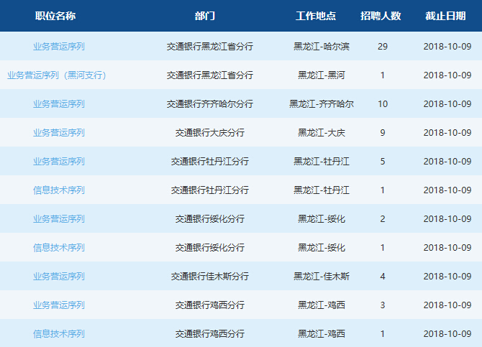Click headcount value 29
Viewport: 482px width, 347px height.
pos(383,47)
